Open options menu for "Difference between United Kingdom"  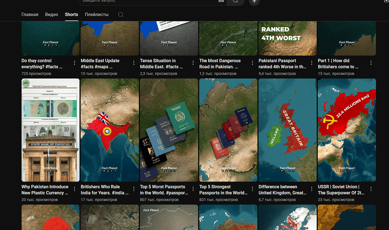click(312, 189)
